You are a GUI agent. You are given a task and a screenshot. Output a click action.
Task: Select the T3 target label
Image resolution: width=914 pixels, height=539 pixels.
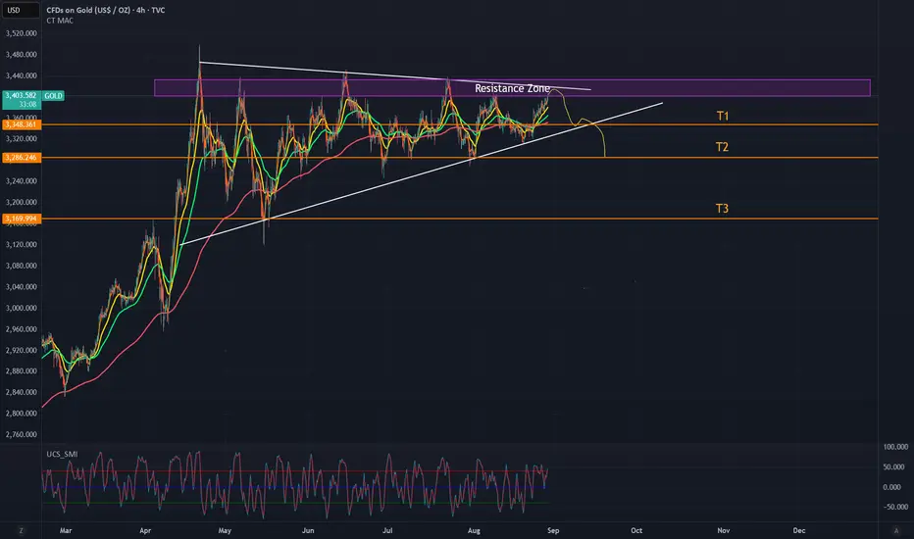722,208
